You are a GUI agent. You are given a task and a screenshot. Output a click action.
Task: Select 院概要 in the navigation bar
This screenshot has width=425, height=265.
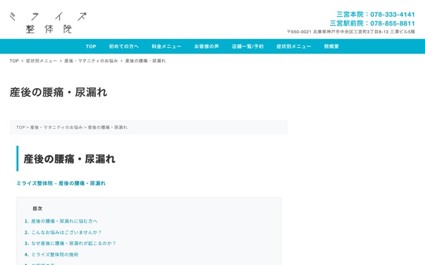coord(331,46)
